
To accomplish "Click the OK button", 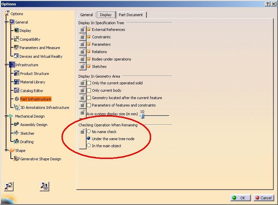I will (241, 198).
